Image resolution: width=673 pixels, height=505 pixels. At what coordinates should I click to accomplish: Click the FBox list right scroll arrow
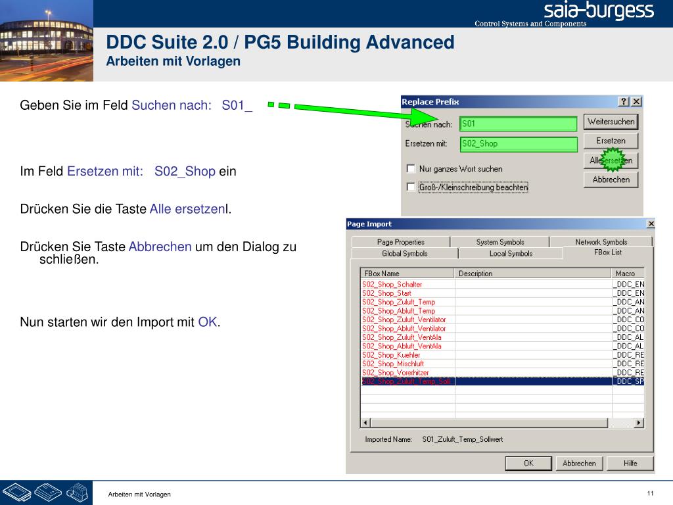[x=639, y=423]
